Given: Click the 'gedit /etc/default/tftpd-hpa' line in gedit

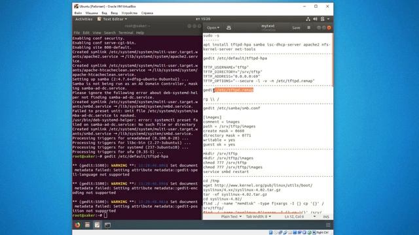Looking at the screenshot, I should click(x=235, y=58).
